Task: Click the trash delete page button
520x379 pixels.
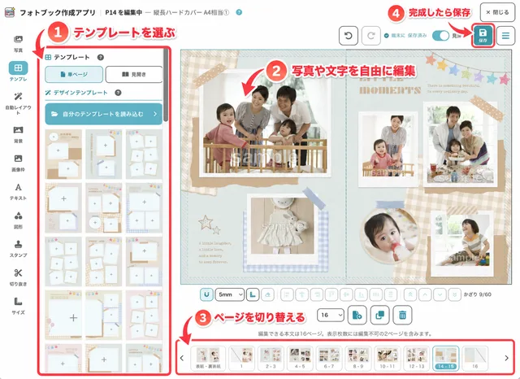Action: tap(402, 315)
